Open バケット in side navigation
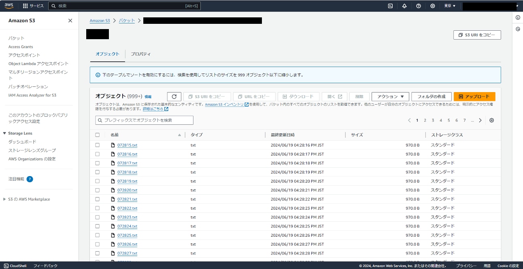The height and width of the screenshot is (269, 523). point(17,38)
